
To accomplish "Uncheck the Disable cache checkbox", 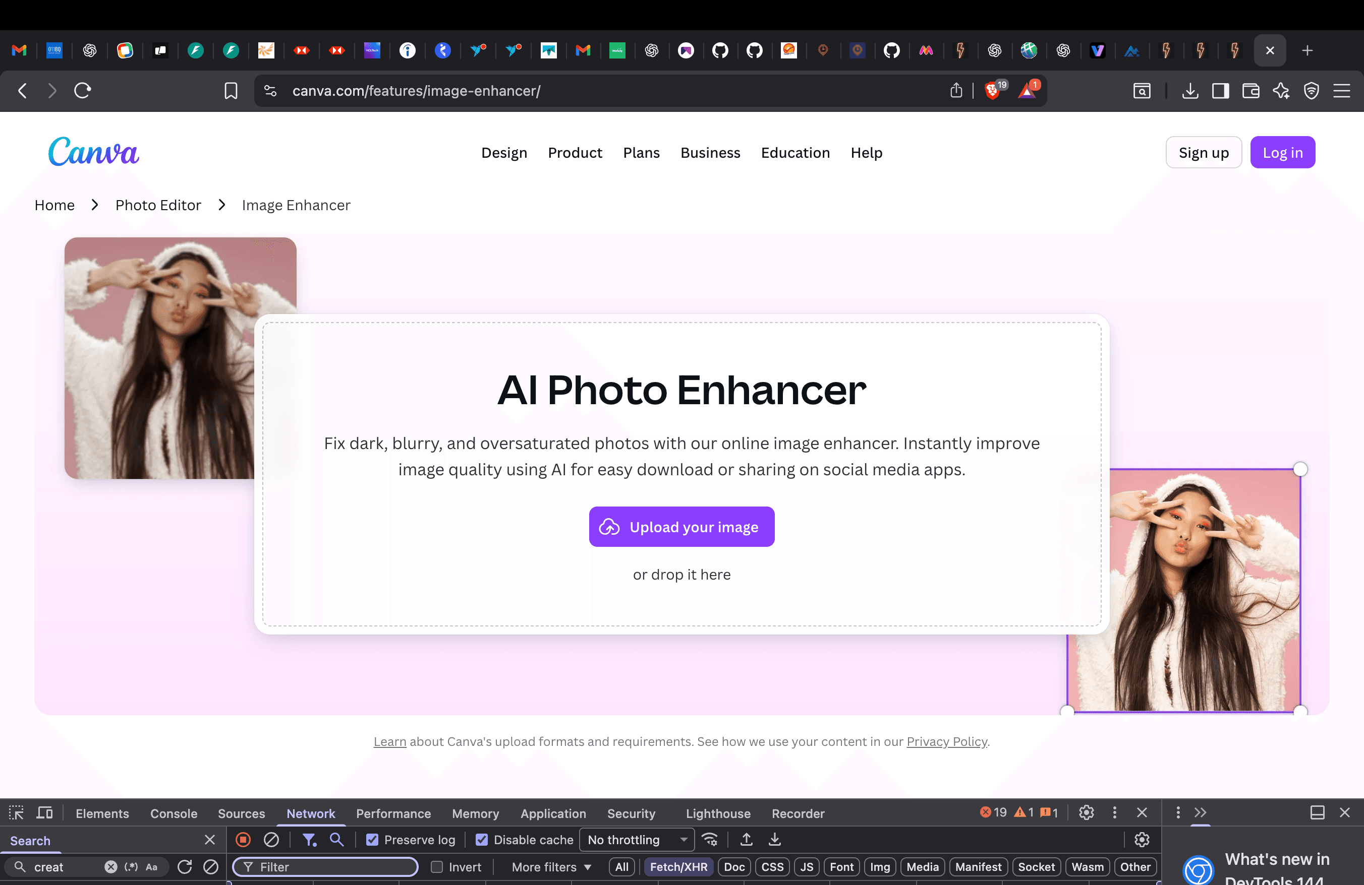I will [x=482, y=840].
